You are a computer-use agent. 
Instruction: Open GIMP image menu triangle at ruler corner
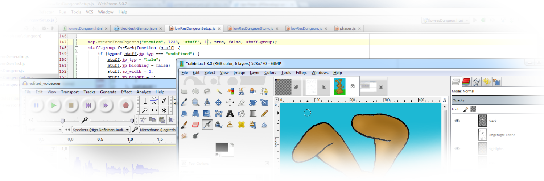pyautogui.click(x=277, y=100)
